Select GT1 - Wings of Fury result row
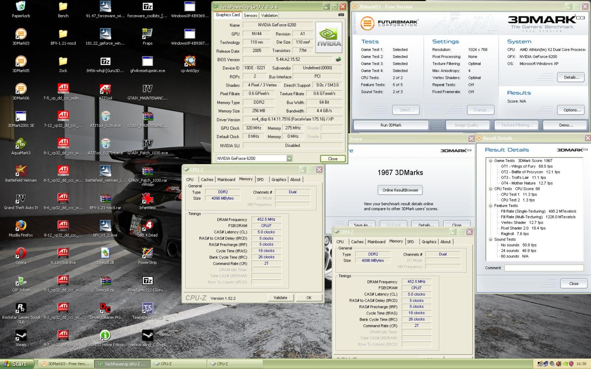This screenshot has height=369, width=591. click(526, 166)
